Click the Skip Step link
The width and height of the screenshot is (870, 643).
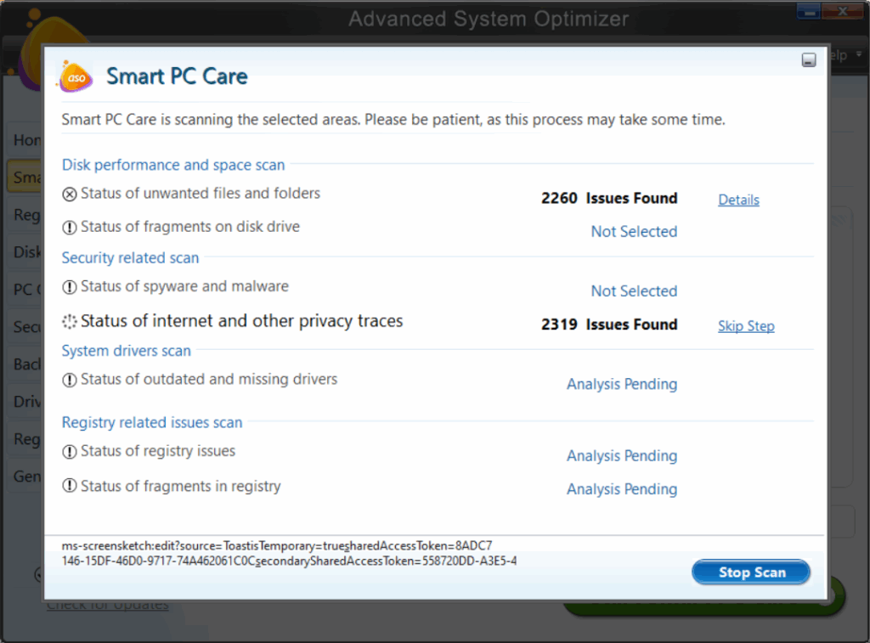(x=746, y=325)
